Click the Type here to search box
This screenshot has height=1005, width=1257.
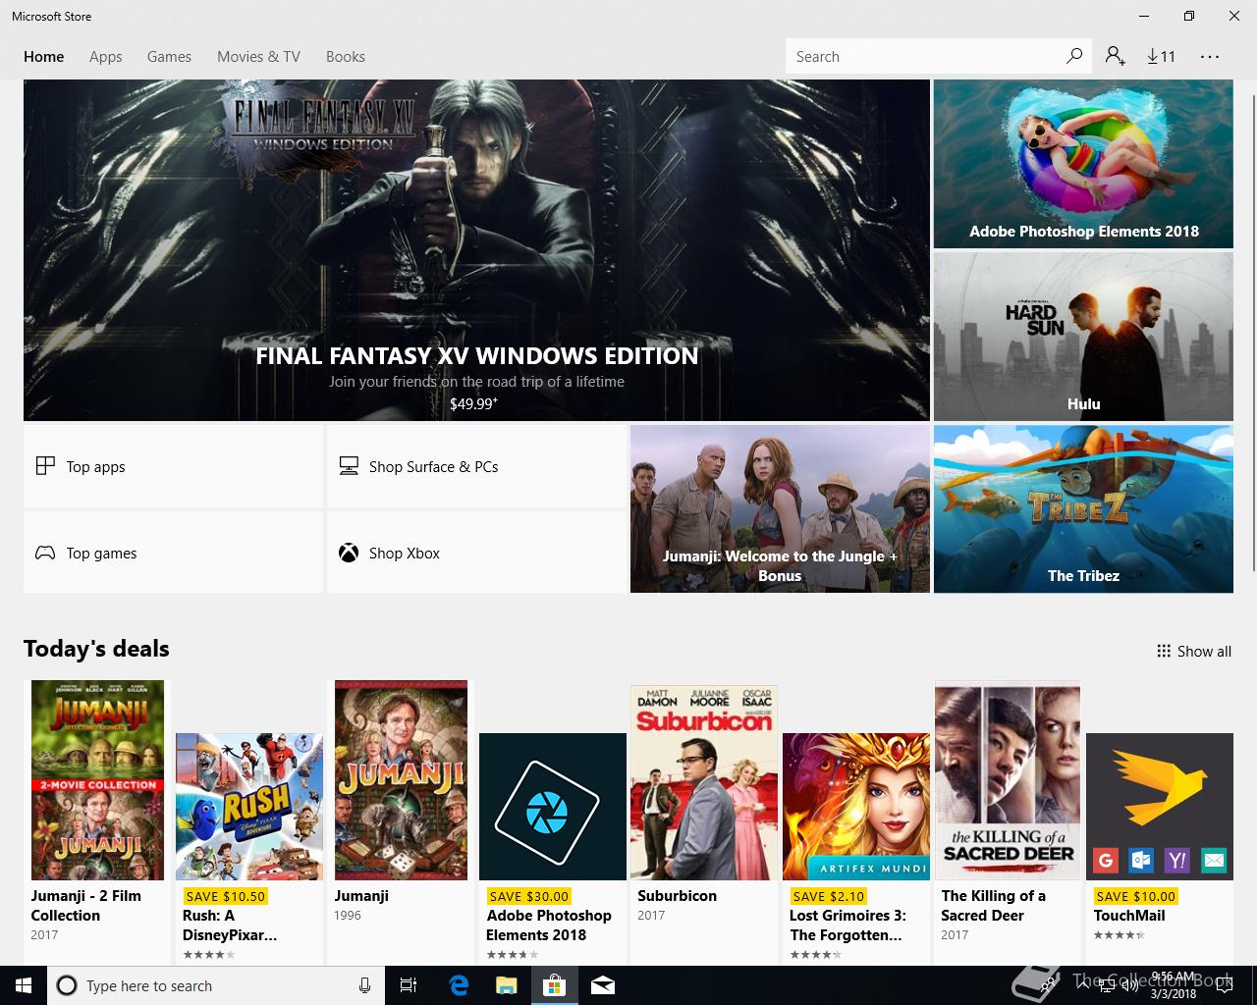pos(214,985)
